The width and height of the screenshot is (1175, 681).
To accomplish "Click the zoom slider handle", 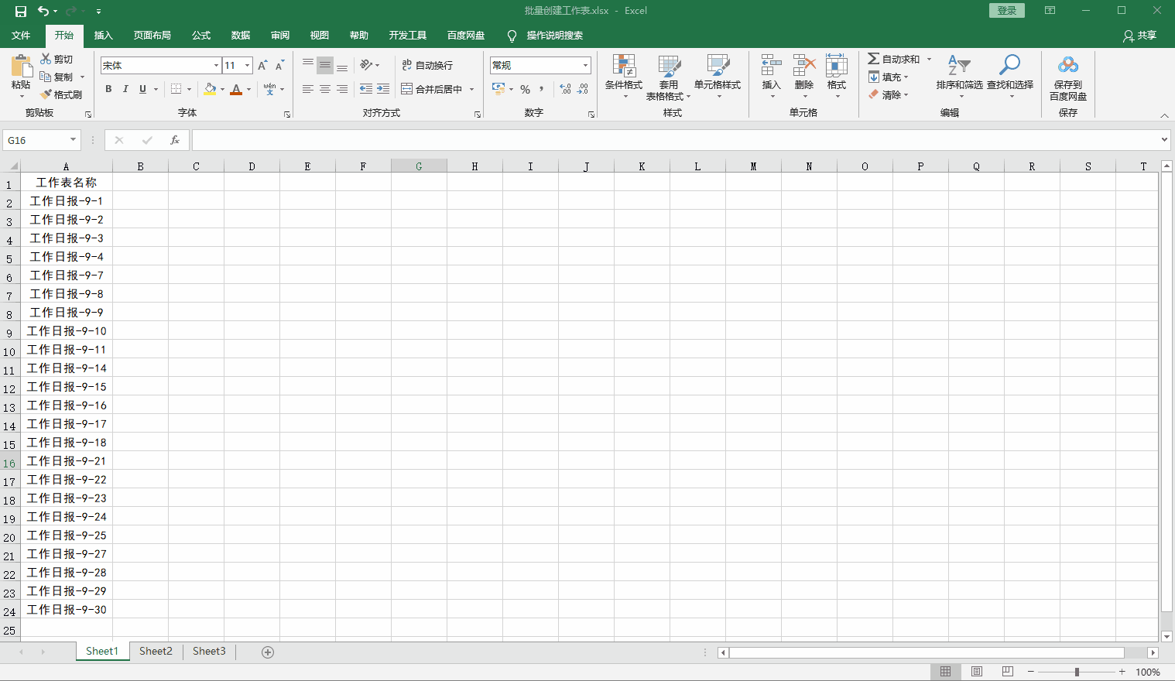I will click(1077, 672).
